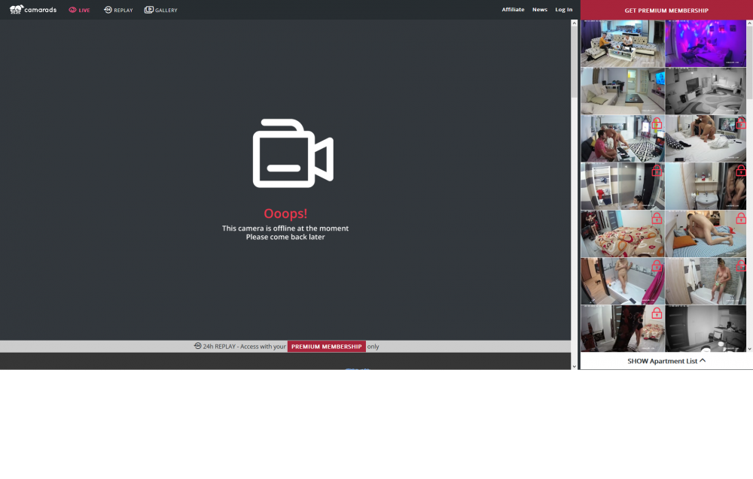Click the lock icon on the patterned rug thumbnail
753x479 pixels.
657,123
